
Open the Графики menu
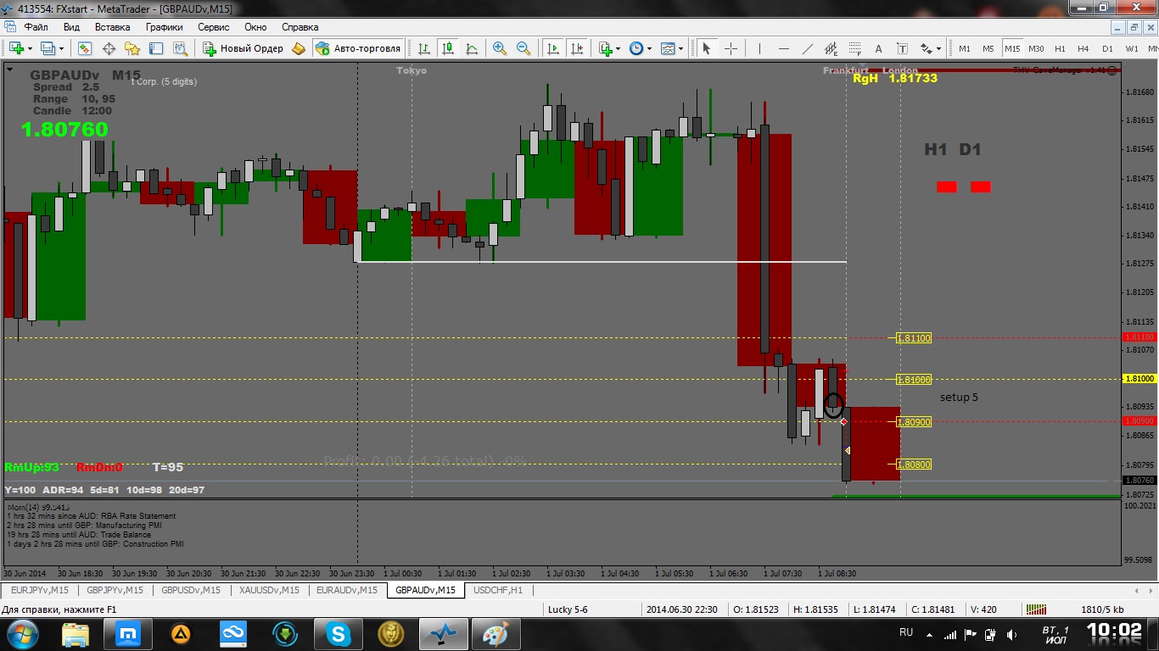164,26
